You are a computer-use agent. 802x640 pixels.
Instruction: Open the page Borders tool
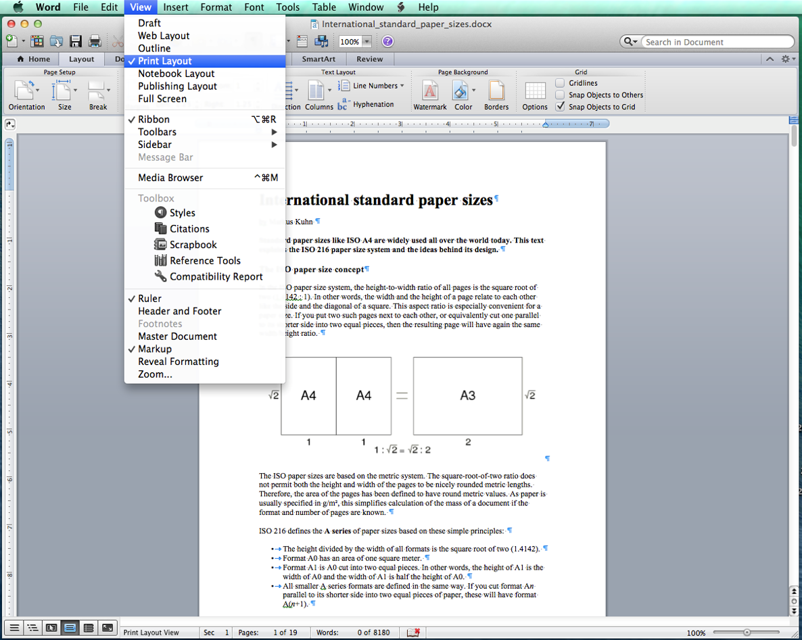[x=496, y=91]
